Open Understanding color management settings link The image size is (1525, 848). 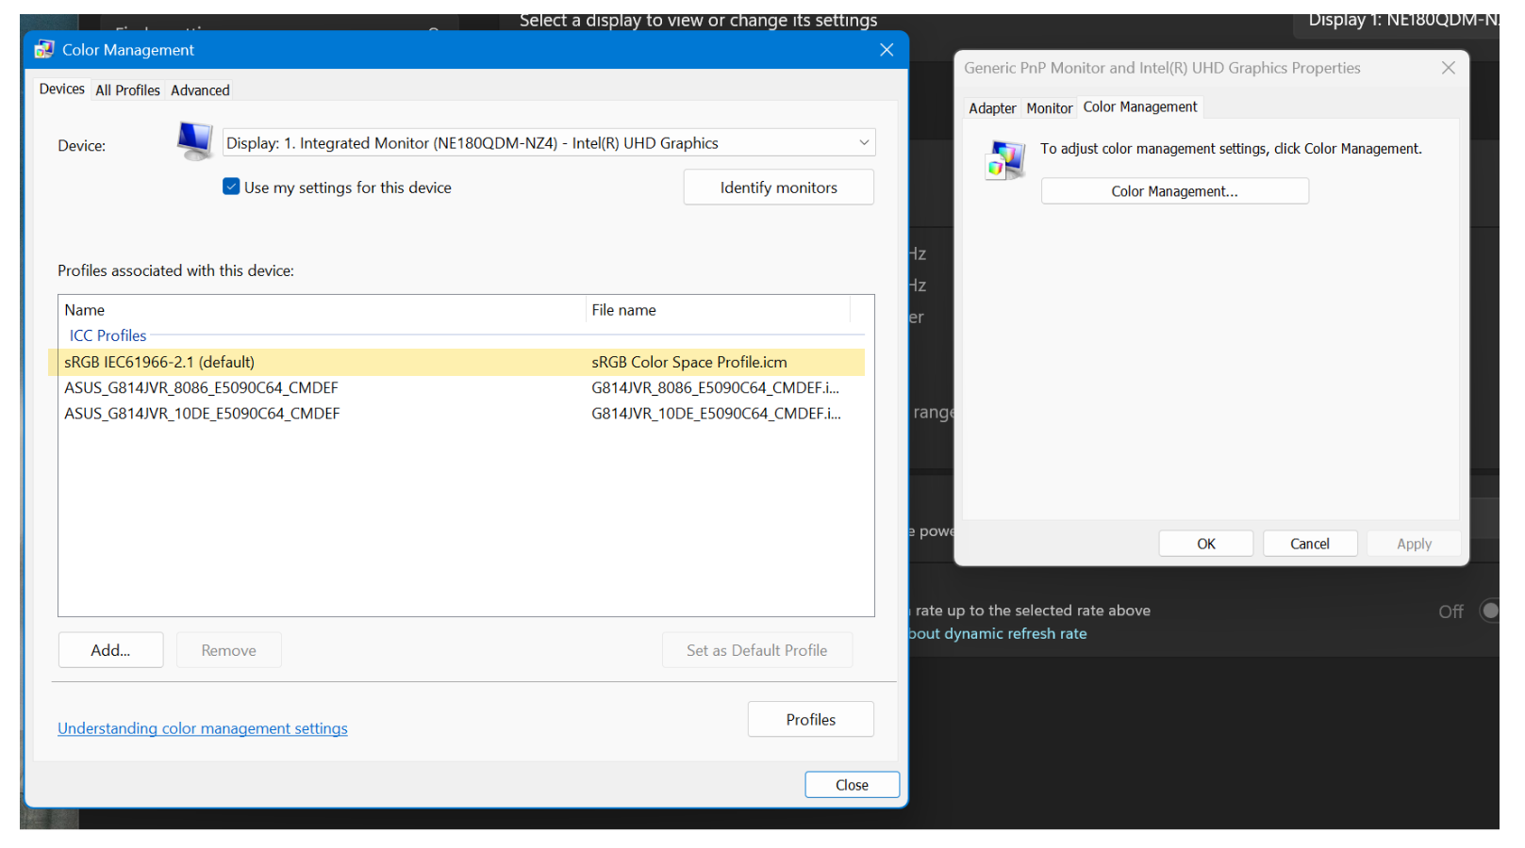pos(203,728)
